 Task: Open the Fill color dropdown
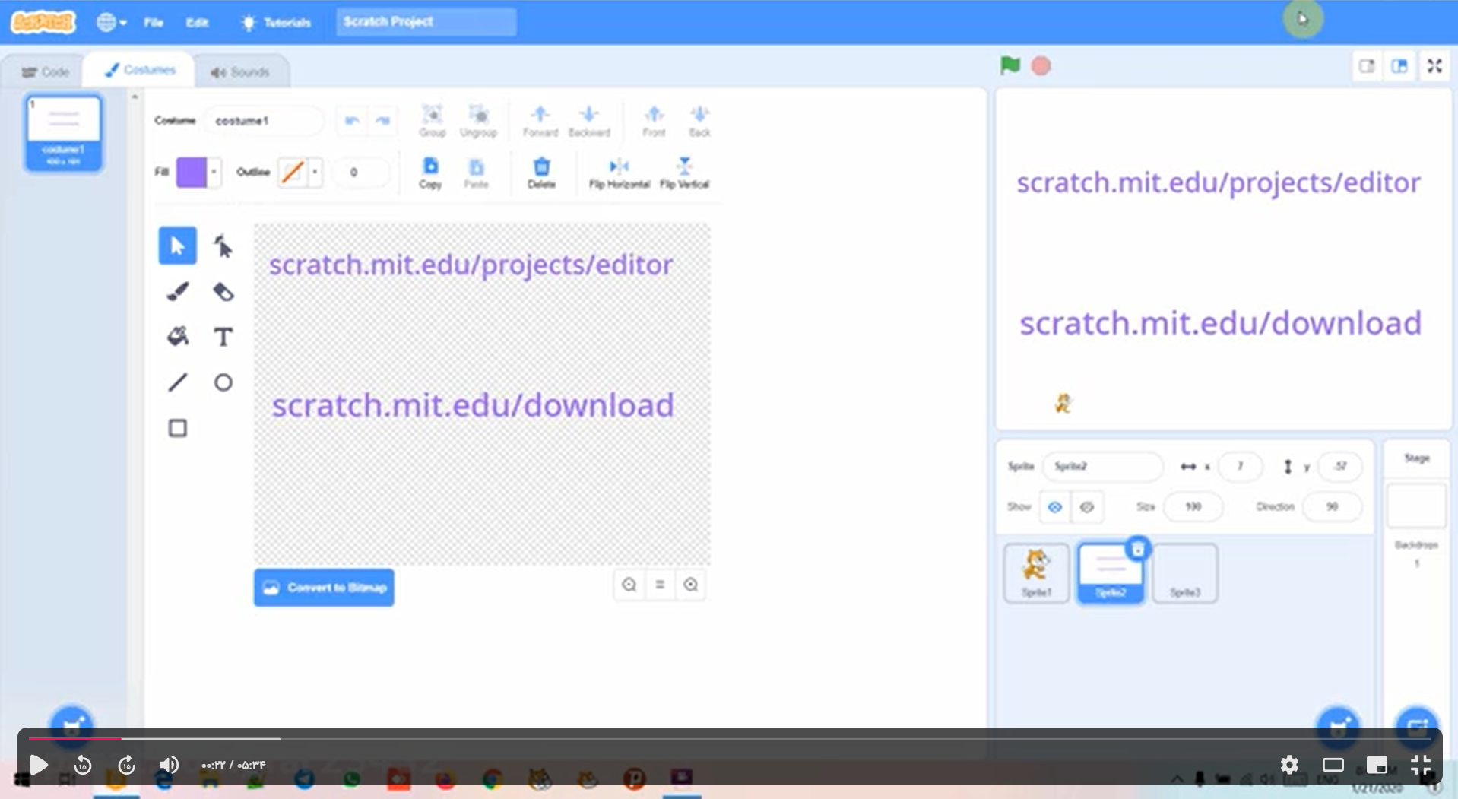[214, 173]
